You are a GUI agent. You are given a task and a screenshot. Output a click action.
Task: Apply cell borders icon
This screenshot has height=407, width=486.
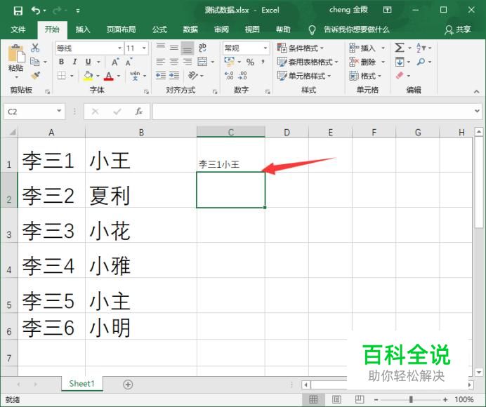(x=62, y=76)
